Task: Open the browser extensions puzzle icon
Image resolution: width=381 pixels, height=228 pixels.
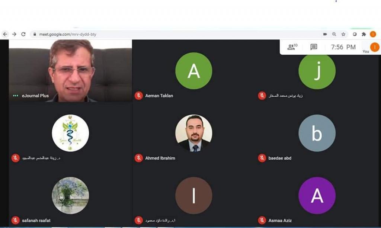Action: coord(364,34)
